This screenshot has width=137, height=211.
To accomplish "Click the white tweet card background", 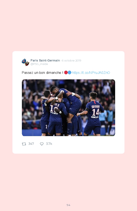I will (68, 149).
